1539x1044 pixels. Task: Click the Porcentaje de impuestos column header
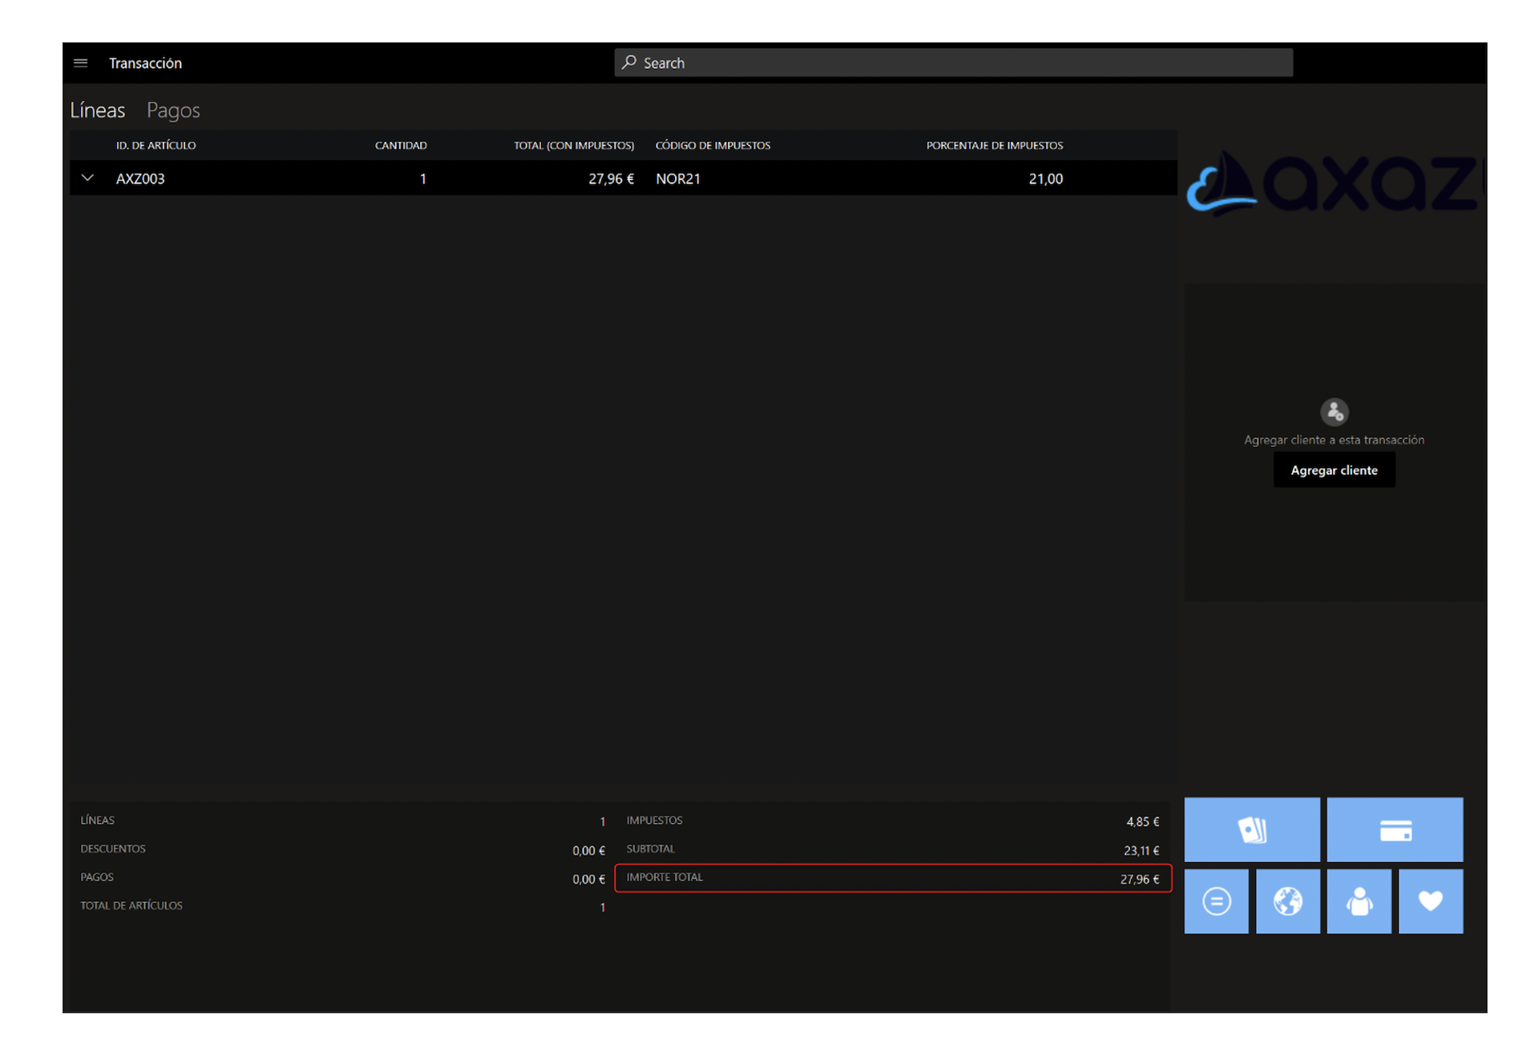coord(994,145)
